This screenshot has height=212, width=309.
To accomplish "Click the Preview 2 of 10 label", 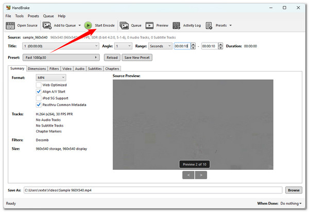I will pyautogui.click(x=195, y=164).
